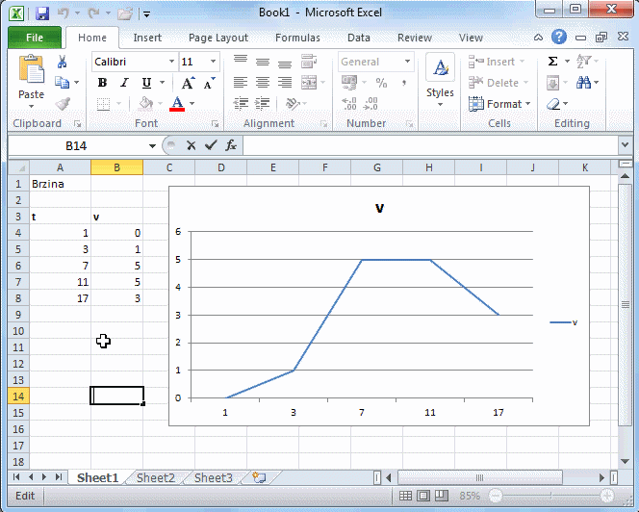Toggle Bold formatting
Screen dimensions: 639x512
[x=102, y=83]
